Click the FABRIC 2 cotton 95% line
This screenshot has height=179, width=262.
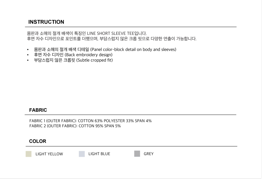tap(75, 126)
